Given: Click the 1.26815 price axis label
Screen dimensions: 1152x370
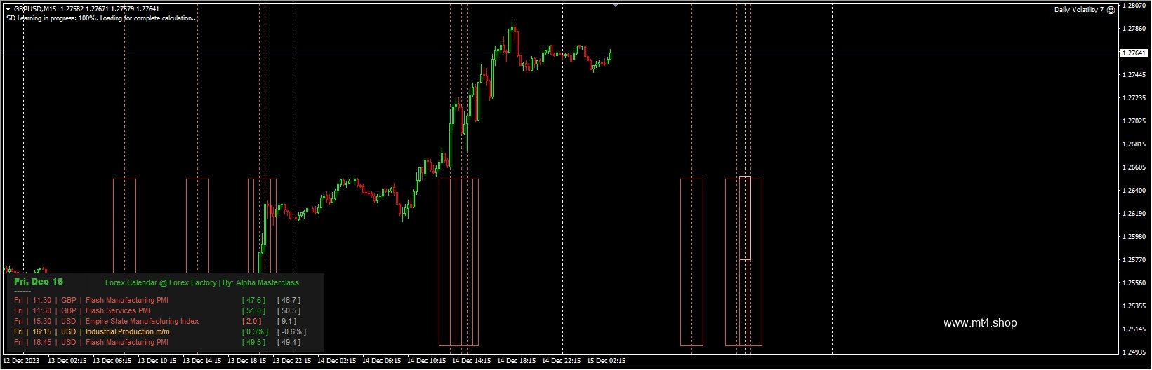Looking at the screenshot, I should (1134, 144).
